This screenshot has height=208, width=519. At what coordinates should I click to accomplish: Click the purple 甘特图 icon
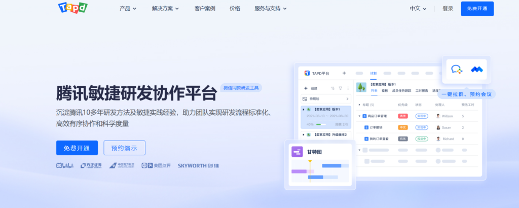[x=297, y=151]
